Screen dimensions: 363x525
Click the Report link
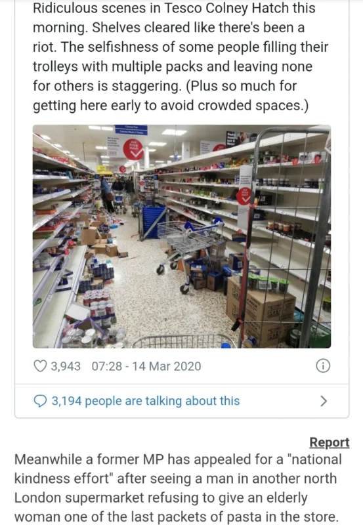[329, 442]
